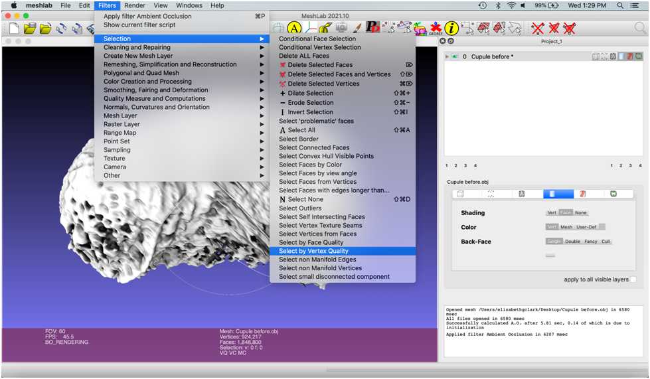This screenshot has height=379, width=650.
Task: Expand Color Creation and Processing submenu
Action: pos(181,82)
